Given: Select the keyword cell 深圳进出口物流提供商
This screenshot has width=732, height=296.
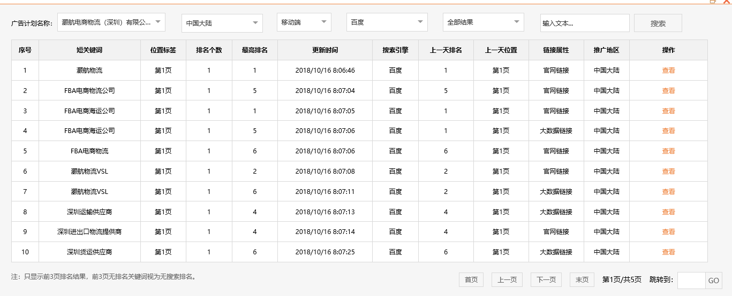Looking at the screenshot, I should click(x=89, y=232).
